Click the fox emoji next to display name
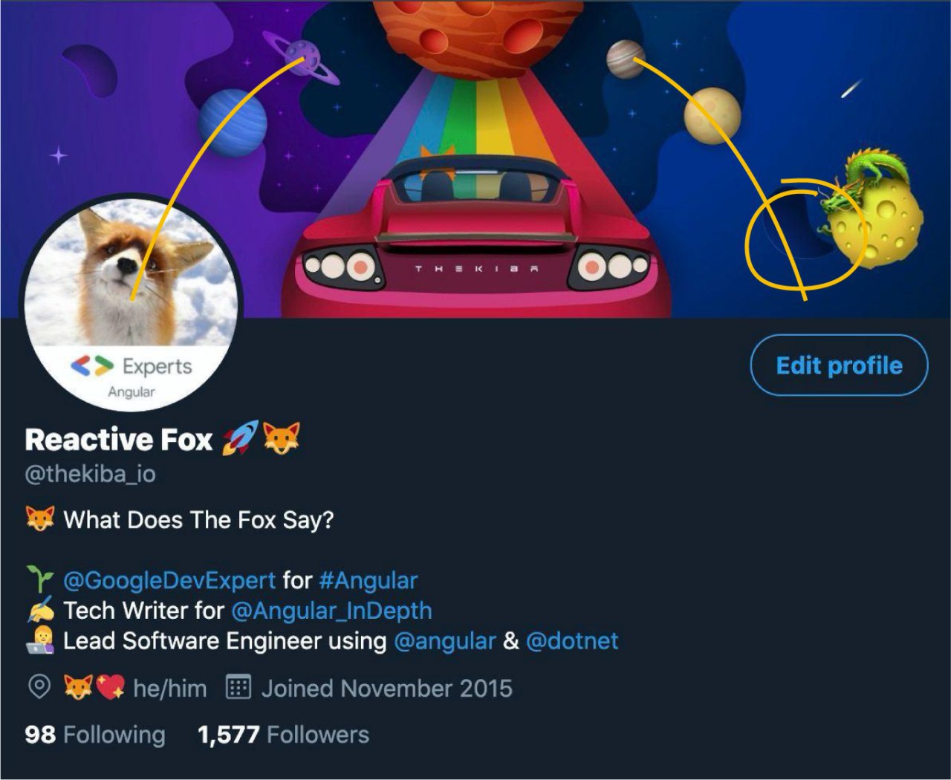The height and width of the screenshot is (780, 951). click(282, 438)
